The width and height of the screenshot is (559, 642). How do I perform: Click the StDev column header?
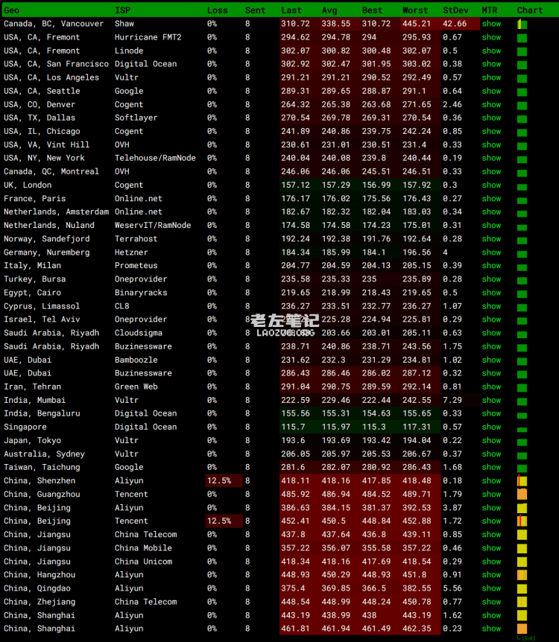coord(455,10)
